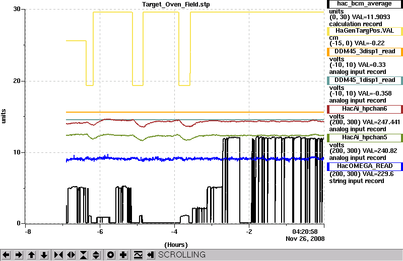Click the 20 tick label on y-axis
The width and height of the screenshot is (403, 261).
point(17,81)
